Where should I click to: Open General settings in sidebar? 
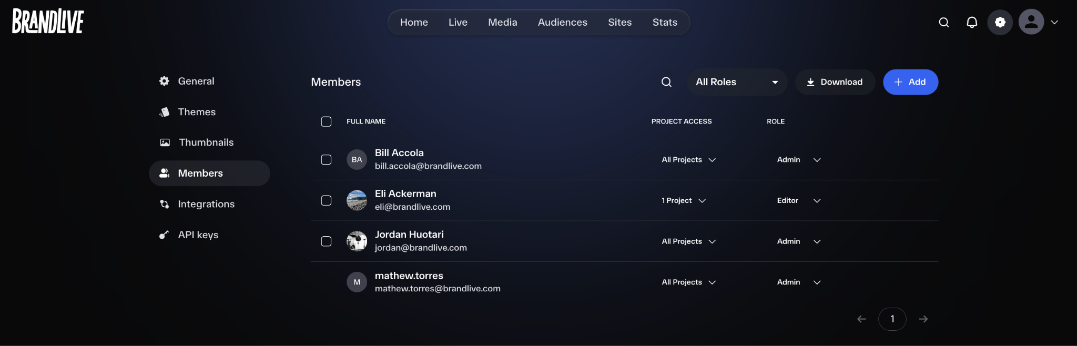[x=209, y=81]
